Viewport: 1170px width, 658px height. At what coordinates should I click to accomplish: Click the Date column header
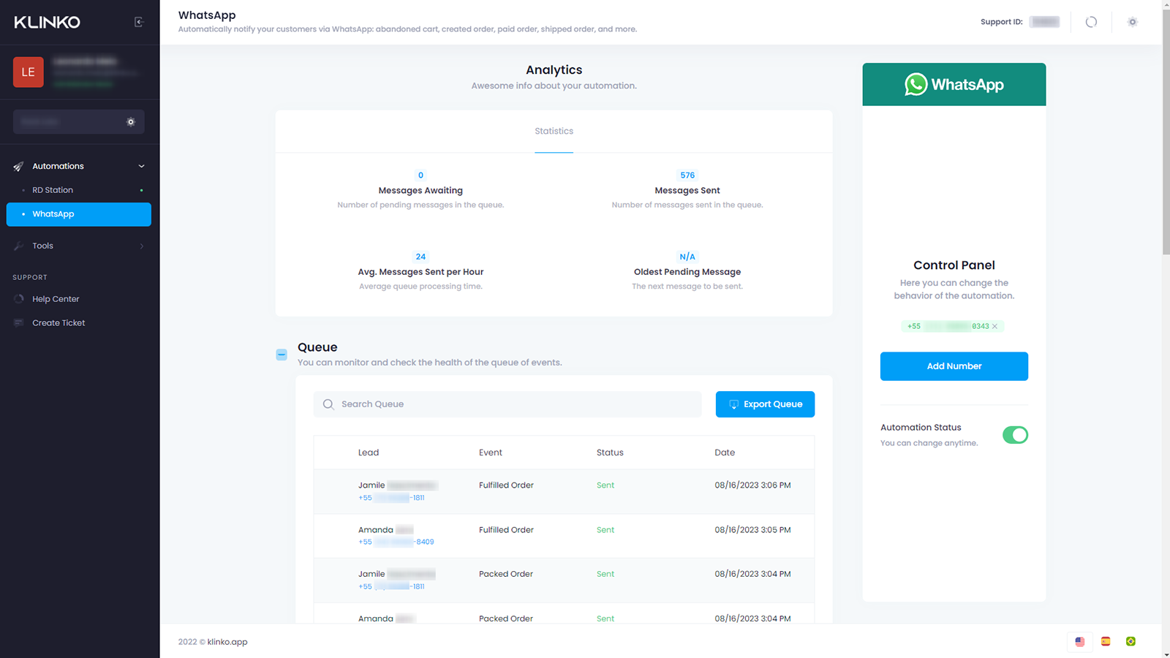pos(725,453)
